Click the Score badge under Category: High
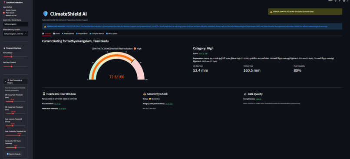This screenshot has height=159, width=350. (203, 54)
